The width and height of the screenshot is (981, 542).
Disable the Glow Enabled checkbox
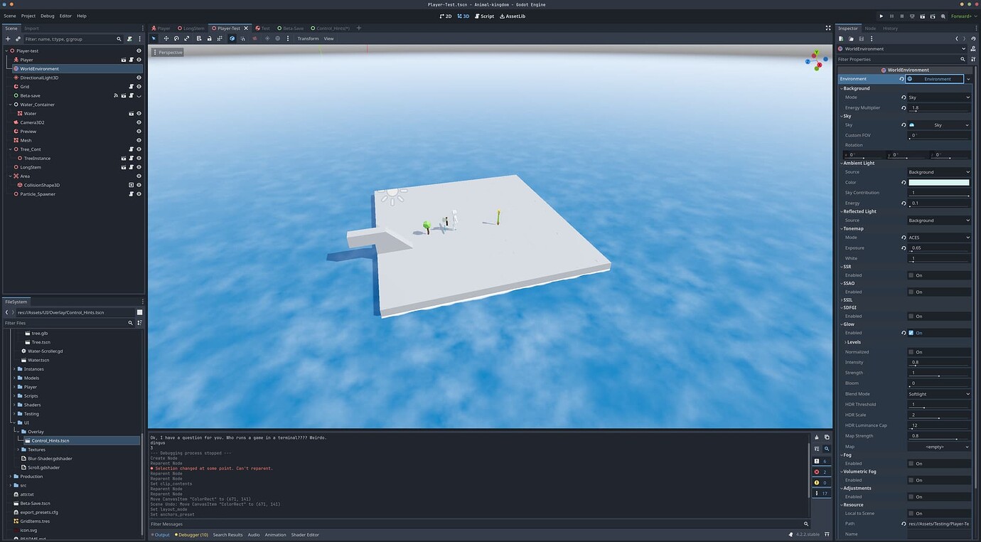coord(911,333)
